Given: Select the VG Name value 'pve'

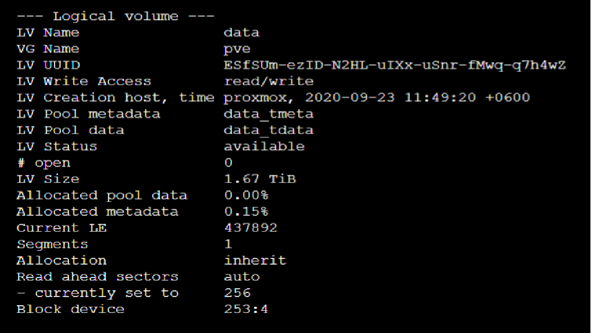Looking at the screenshot, I should [x=237, y=49].
